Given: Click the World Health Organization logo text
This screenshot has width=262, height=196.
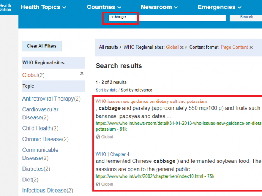Looking at the screenshot, I should (x=5, y=7).
